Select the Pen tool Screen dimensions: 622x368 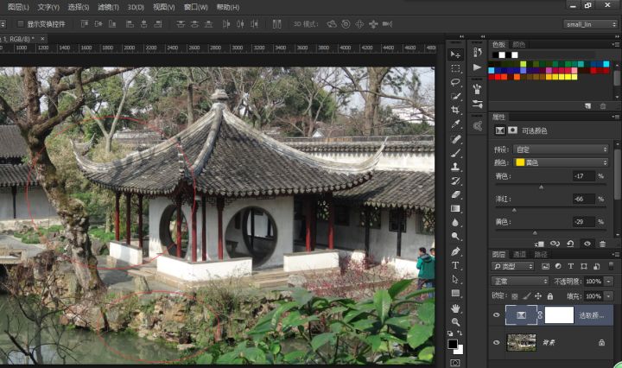455,251
